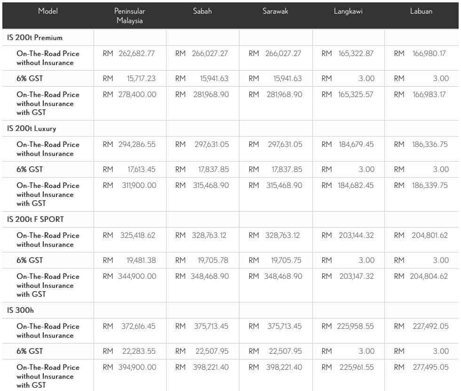Click Langkawi price 203,147.32

pos(357,277)
